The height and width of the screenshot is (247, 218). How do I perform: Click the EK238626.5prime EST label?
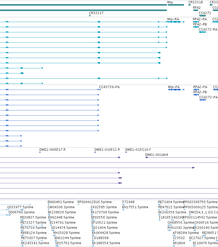coord(62,212)
